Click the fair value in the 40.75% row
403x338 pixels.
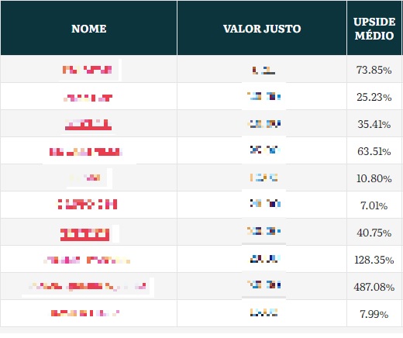click(263, 231)
